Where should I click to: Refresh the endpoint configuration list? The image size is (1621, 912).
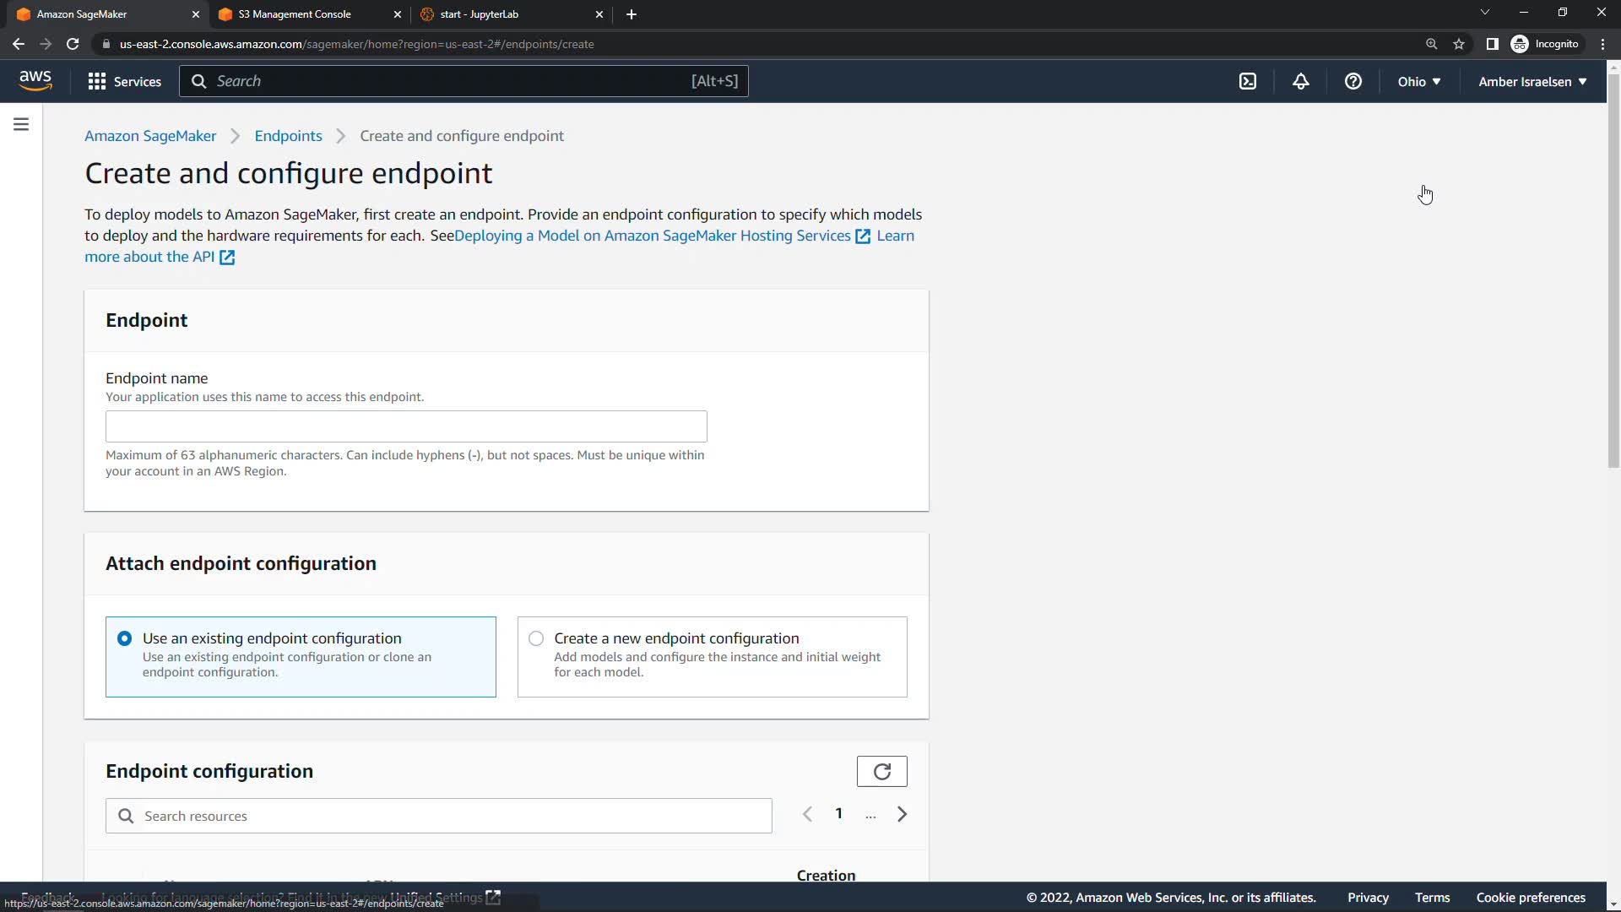(x=881, y=771)
